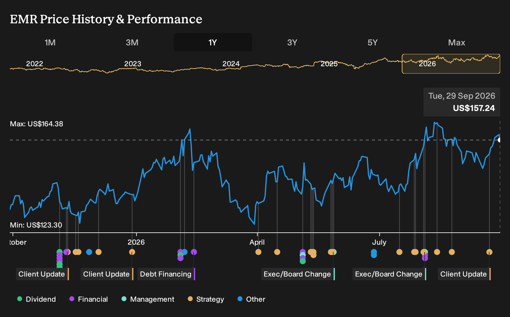Toggle the Management legend filter
The width and height of the screenshot is (510, 317).
148,299
